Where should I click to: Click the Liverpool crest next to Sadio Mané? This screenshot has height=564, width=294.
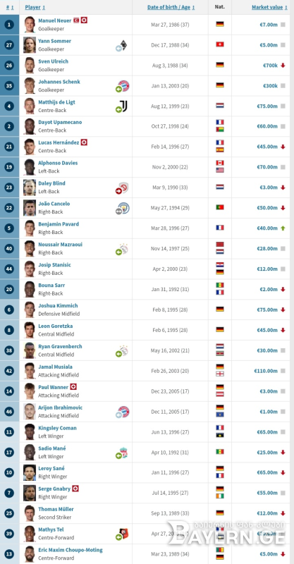point(124,453)
